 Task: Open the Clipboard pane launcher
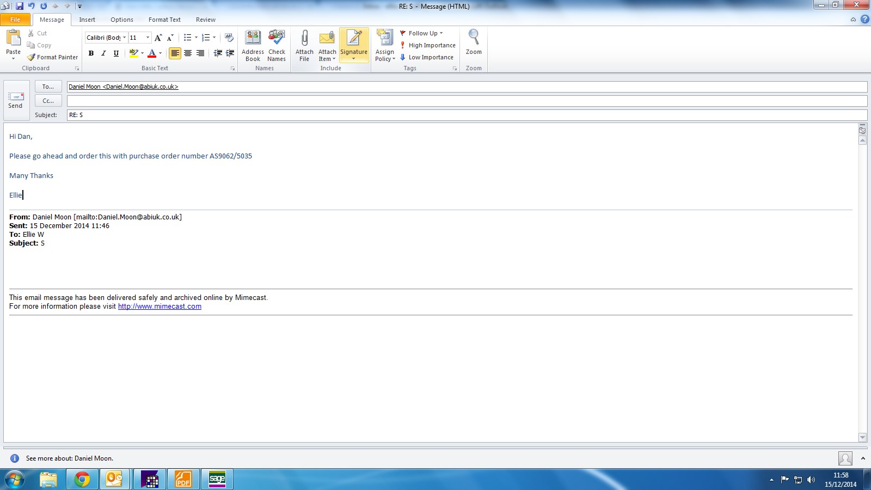pyautogui.click(x=77, y=69)
